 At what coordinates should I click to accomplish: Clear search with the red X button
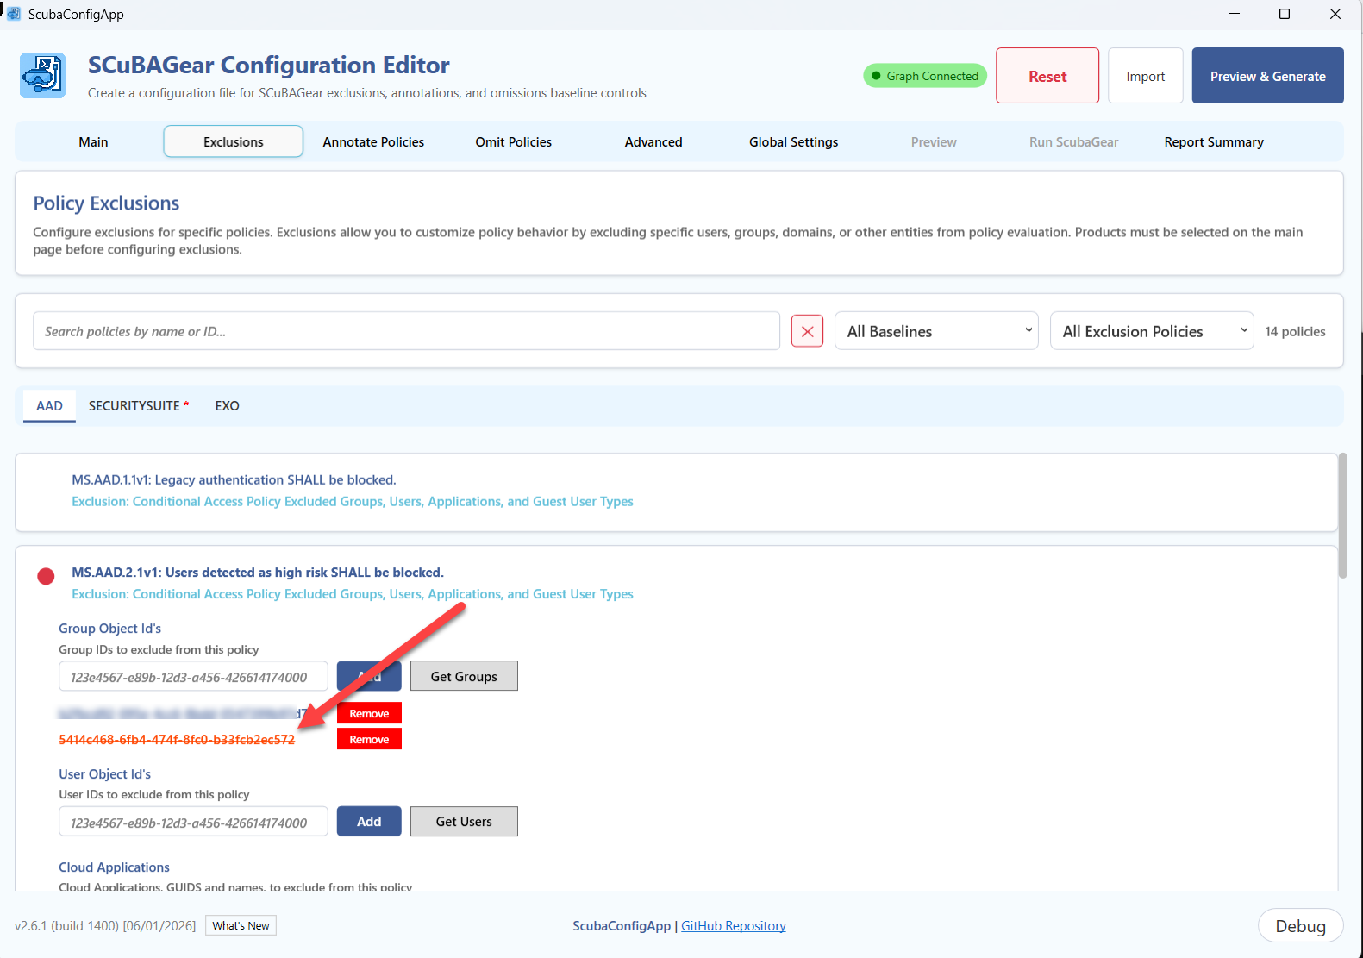pos(807,331)
